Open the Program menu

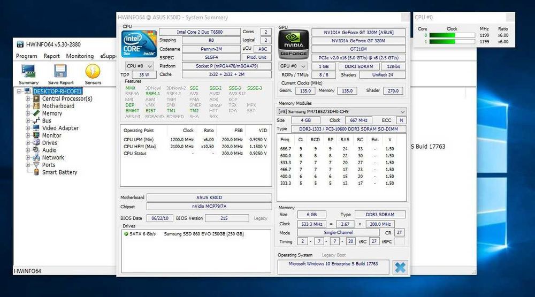pos(27,56)
